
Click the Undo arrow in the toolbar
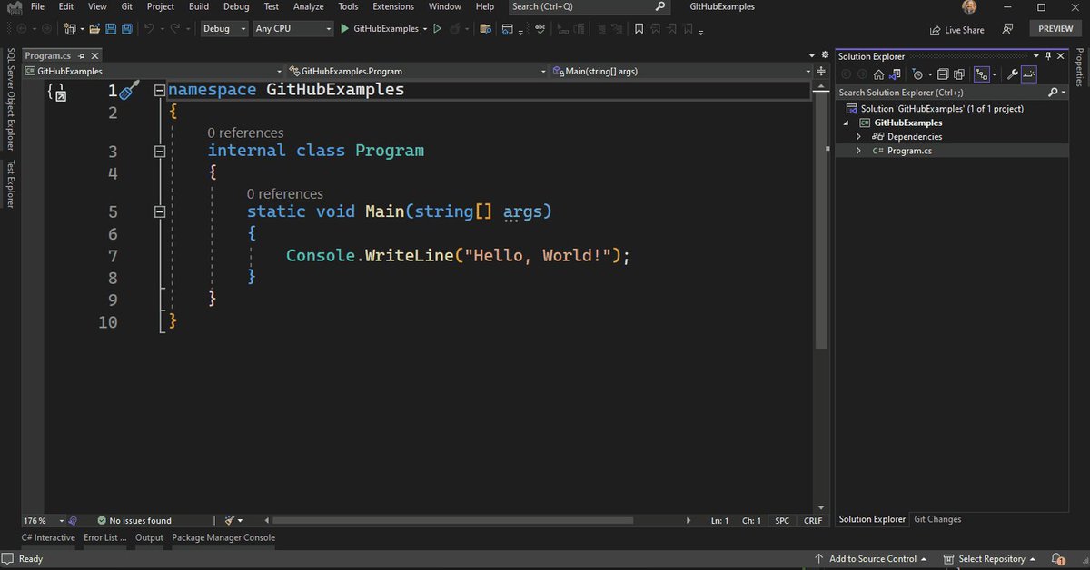[149, 29]
